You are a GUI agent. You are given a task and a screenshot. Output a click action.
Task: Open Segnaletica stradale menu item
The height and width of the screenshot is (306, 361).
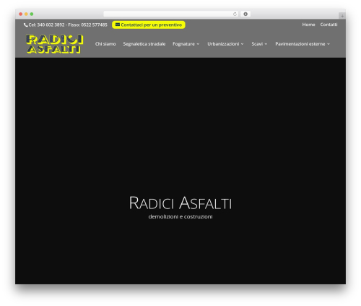point(144,44)
